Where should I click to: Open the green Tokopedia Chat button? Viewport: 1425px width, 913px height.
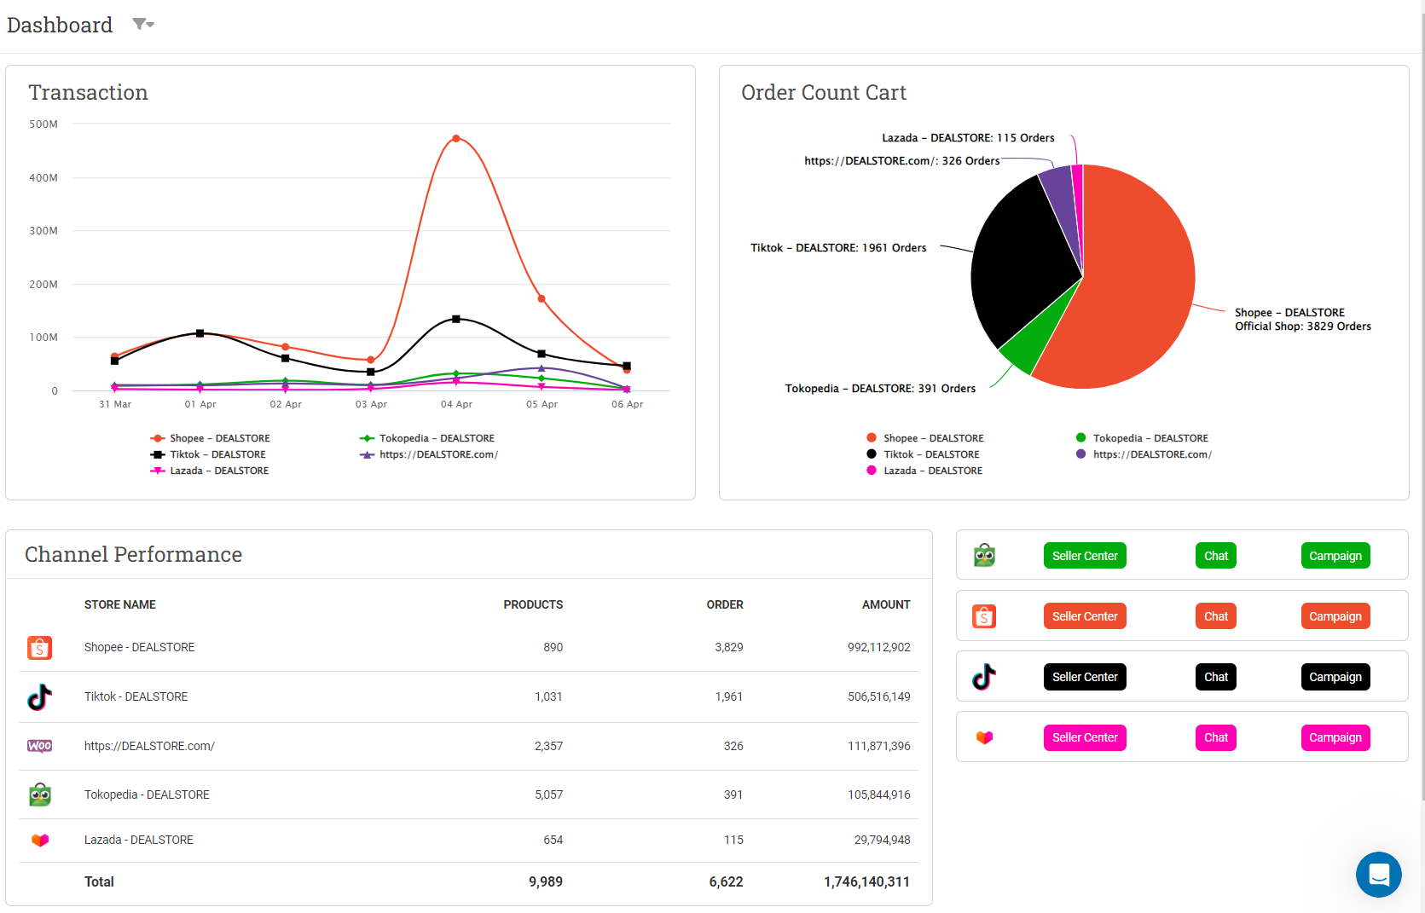pyautogui.click(x=1216, y=556)
